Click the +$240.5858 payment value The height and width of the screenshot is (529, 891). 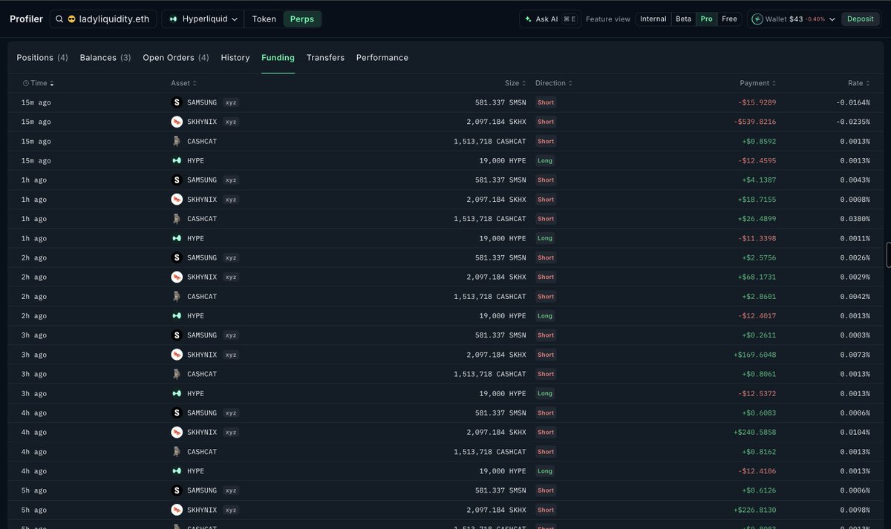pyautogui.click(x=754, y=432)
